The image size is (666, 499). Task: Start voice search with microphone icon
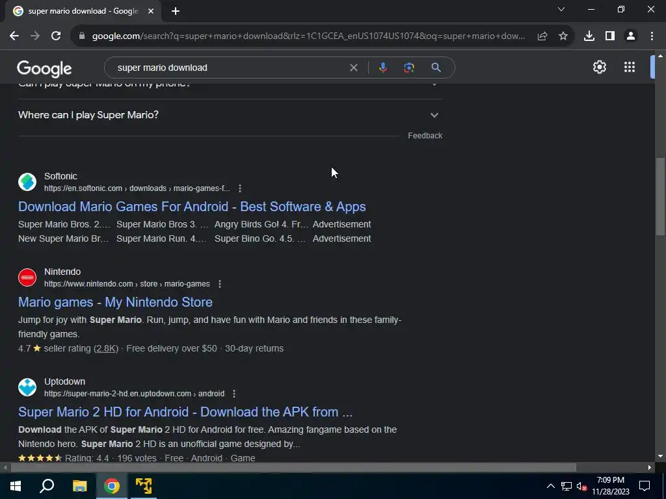click(x=382, y=68)
